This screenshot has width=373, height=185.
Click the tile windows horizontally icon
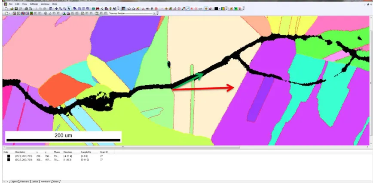point(79,9)
